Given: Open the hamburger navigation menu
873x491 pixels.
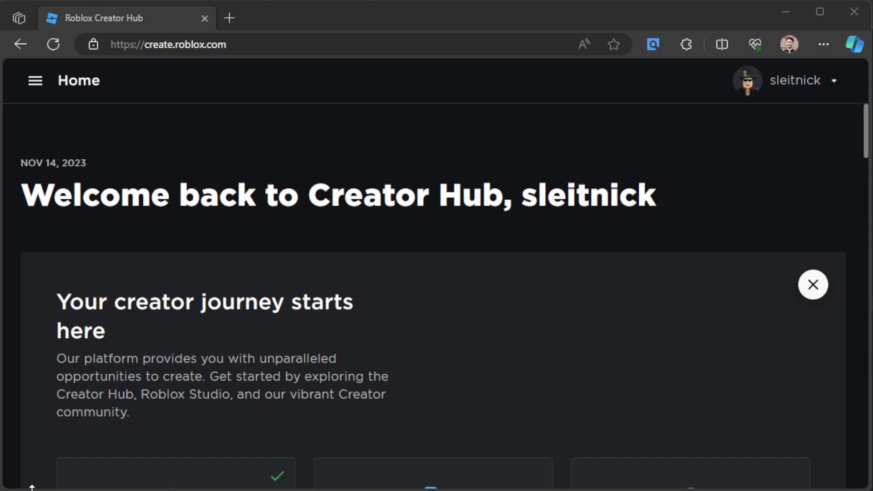Looking at the screenshot, I should pos(35,80).
